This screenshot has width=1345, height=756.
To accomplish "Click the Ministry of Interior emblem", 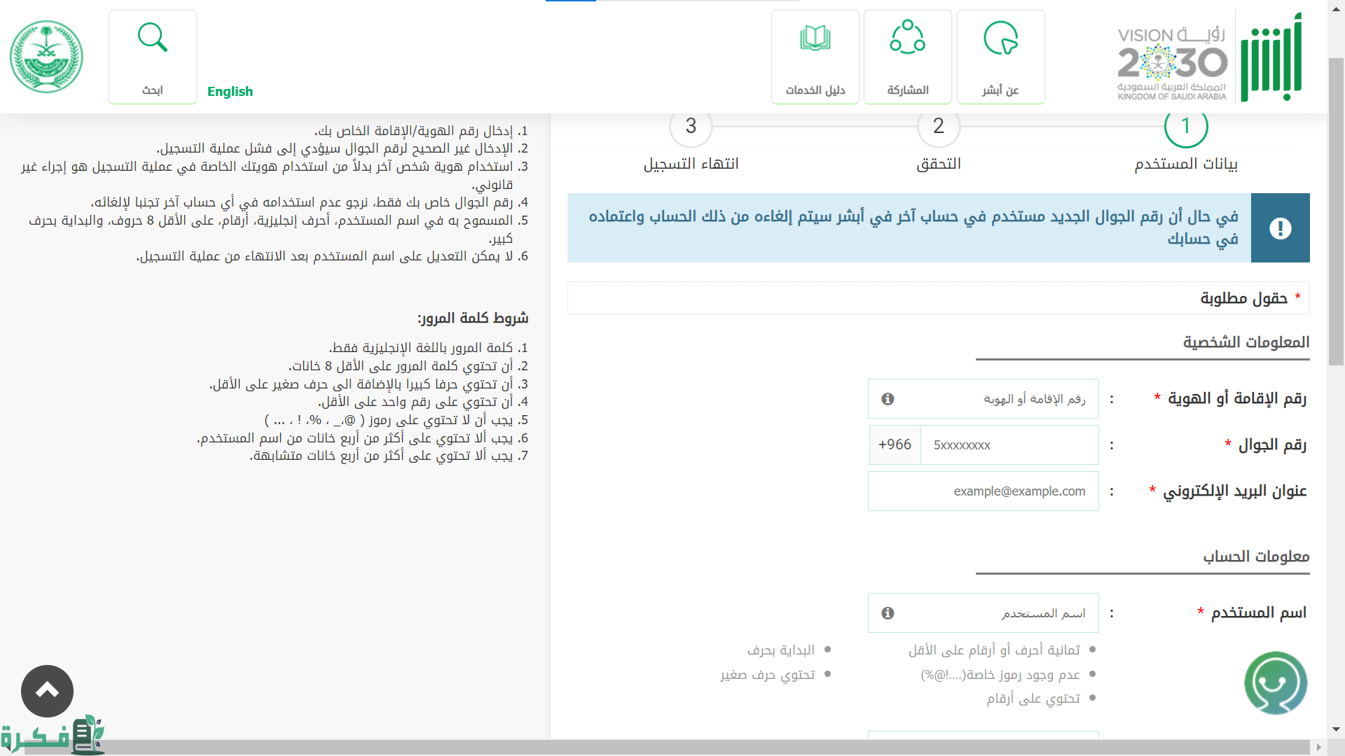I will (x=46, y=57).
